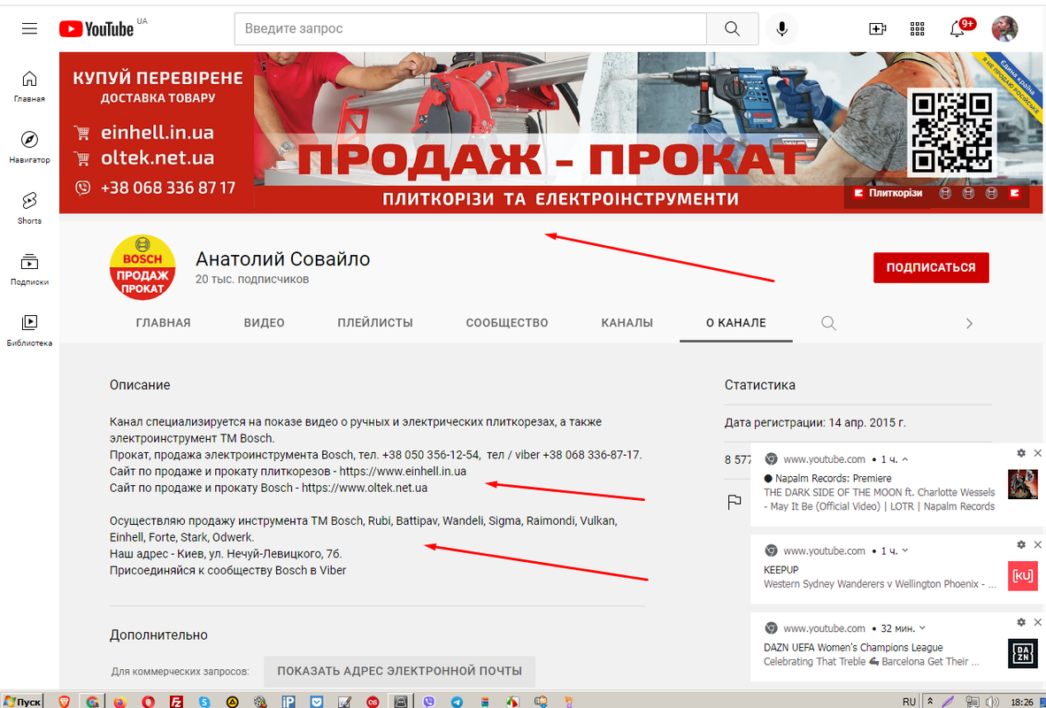Open the Napalm Records video thumbnail

pyautogui.click(x=1023, y=484)
